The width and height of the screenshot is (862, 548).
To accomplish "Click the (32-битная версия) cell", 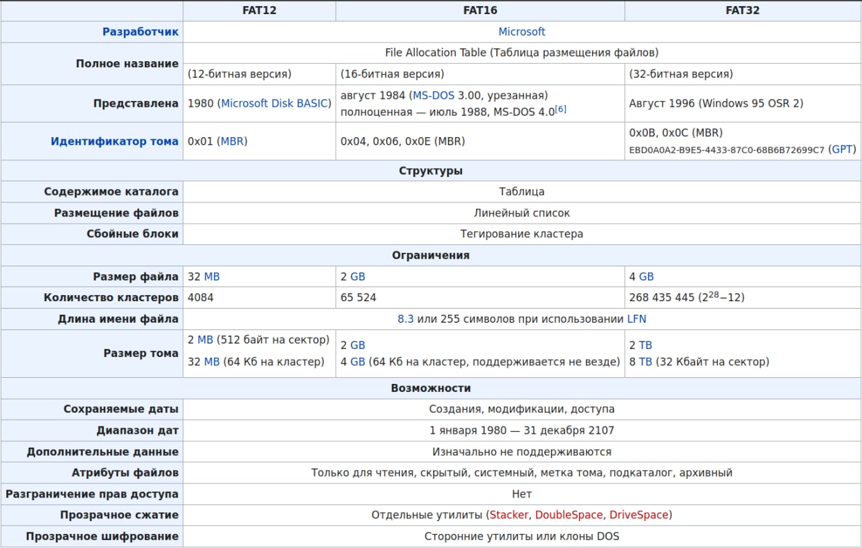I will [743, 74].
